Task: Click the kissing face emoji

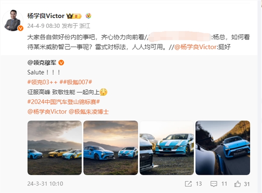Action: click(103, 92)
